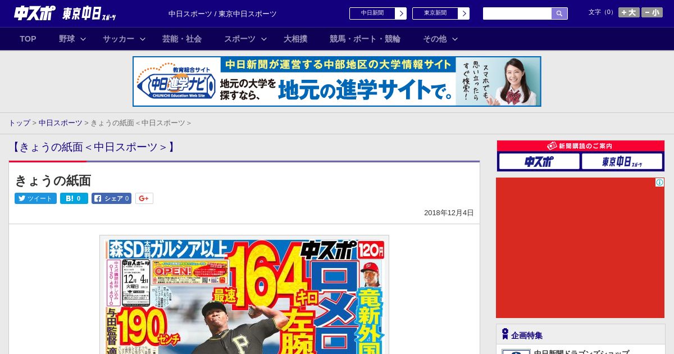
Task: Open スポーツ menu item
Action: pos(240,39)
